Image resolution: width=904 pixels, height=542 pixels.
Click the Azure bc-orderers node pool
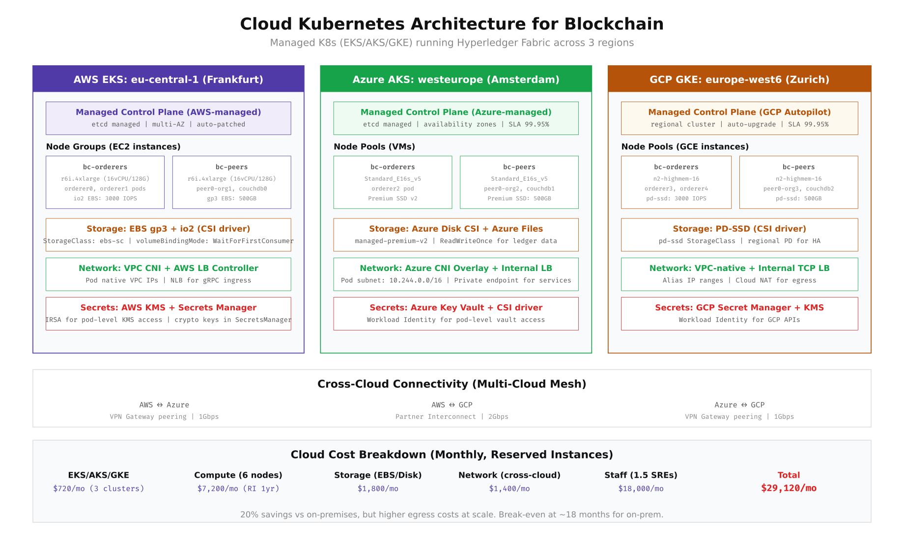click(392, 182)
